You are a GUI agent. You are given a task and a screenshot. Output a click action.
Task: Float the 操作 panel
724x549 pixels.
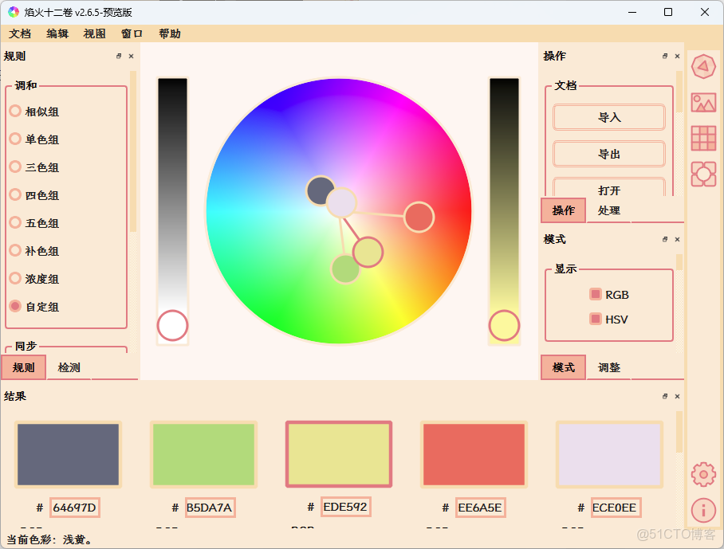point(665,56)
